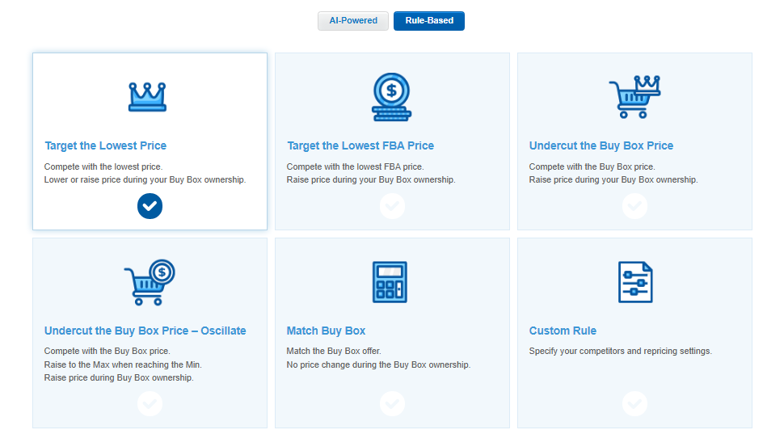
Task: Enable the Match Buy Box checkmark
Action: point(393,403)
